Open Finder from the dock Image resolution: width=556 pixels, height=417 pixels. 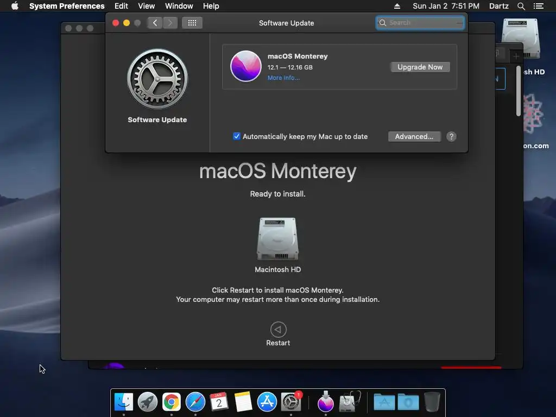[124, 402]
